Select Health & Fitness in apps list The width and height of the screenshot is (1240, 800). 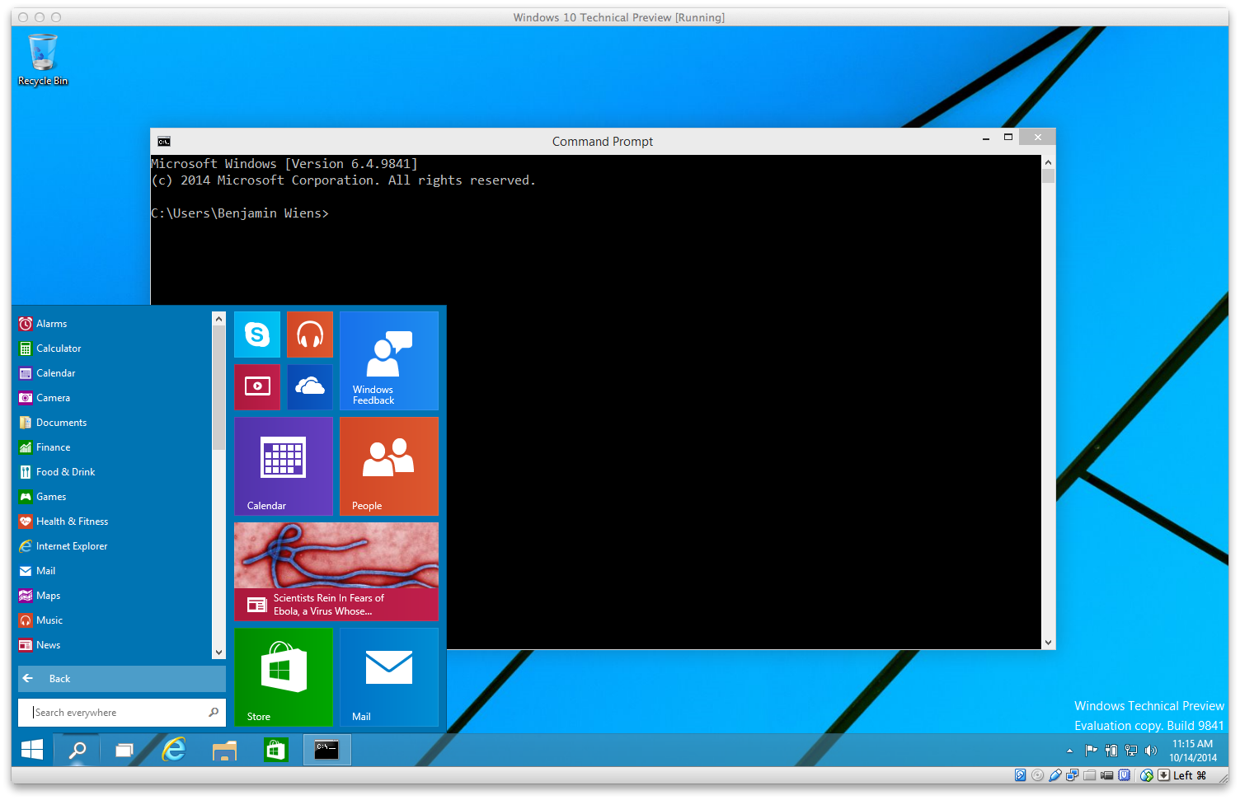click(x=72, y=522)
